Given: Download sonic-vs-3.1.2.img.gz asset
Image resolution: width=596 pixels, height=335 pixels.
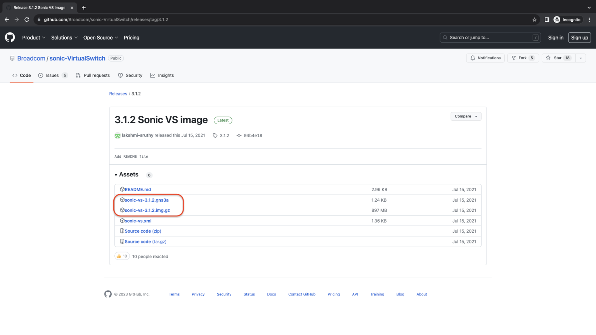Looking at the screenshot, I should tap(147, 211).
